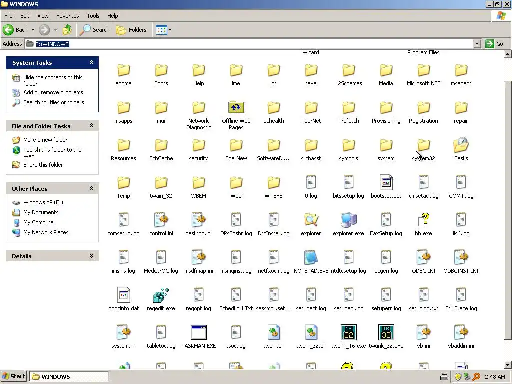Collapse the Other Places panel
Image resolution: width=512 pixels, height=384 pixels.
tap(92, 188)
